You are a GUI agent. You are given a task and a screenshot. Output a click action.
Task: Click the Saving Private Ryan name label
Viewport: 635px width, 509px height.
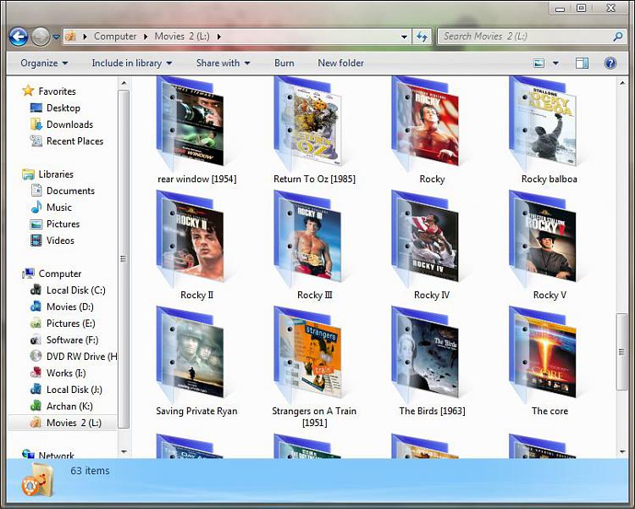[196, 411]
